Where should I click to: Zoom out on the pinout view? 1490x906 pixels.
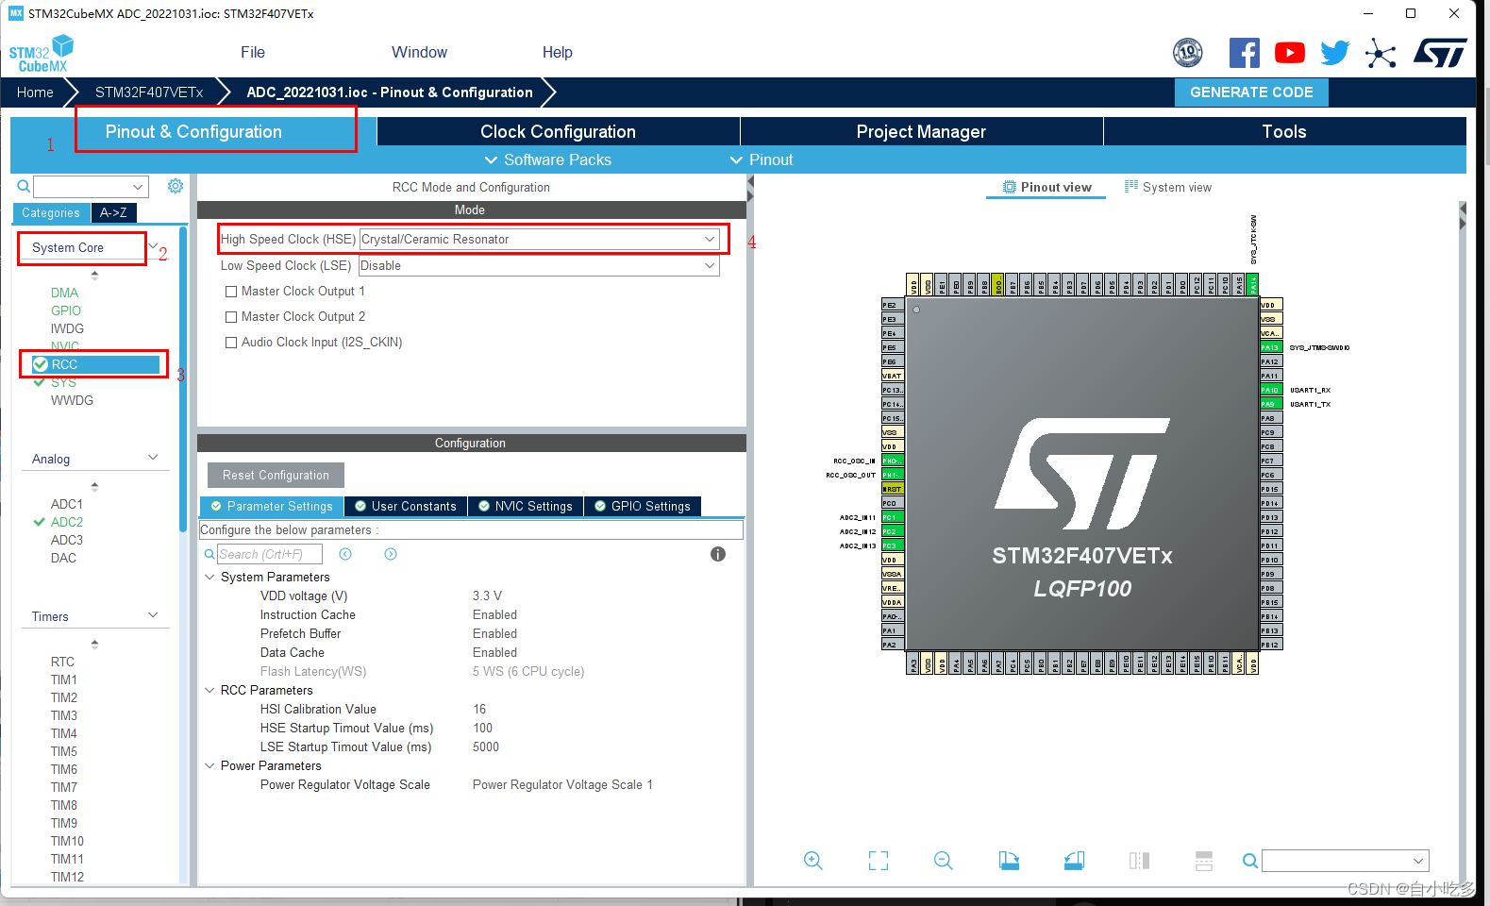[x=944, y=861]
